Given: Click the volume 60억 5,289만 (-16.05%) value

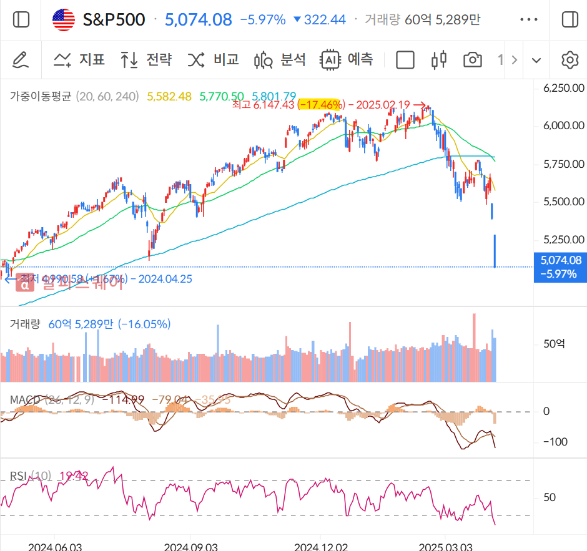Looking at the screenshot, I should [x=109, y=324].
